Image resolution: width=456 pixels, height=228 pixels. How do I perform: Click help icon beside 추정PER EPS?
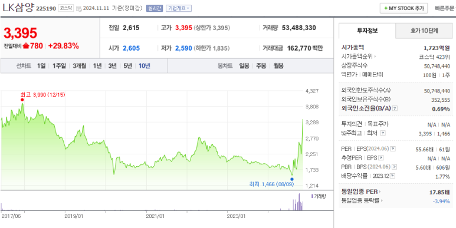click(x=381, y=158)
